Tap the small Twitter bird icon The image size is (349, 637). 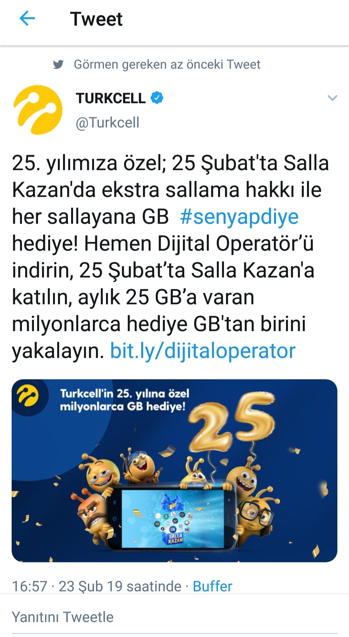58,65
